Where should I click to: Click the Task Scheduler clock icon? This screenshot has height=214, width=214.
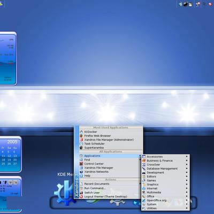tap(81, 143)
